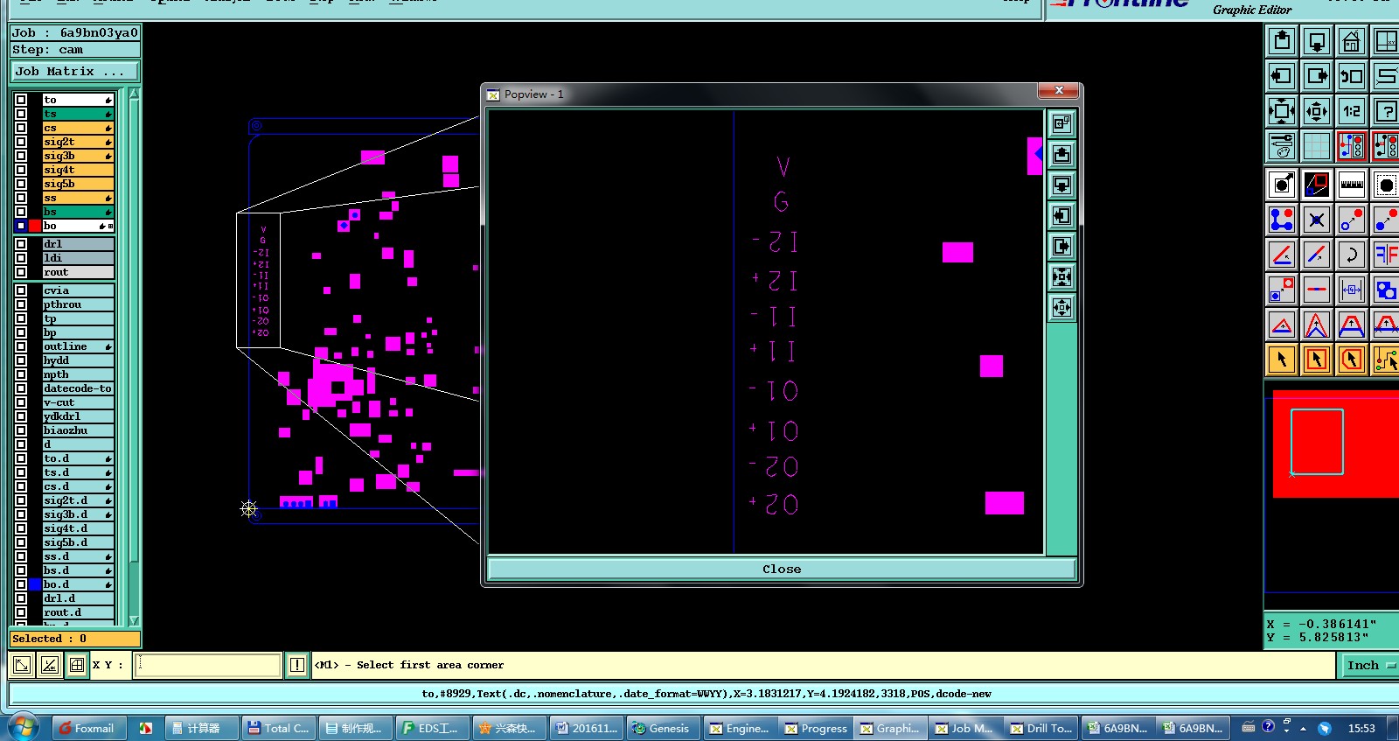Toggle the 'v-cut' layer checkbox
1399x741 pixels.
pos(21,402)
